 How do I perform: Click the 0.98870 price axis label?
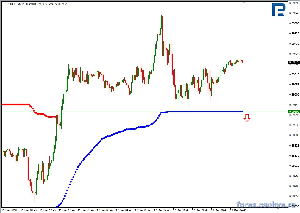pos(294,156)
